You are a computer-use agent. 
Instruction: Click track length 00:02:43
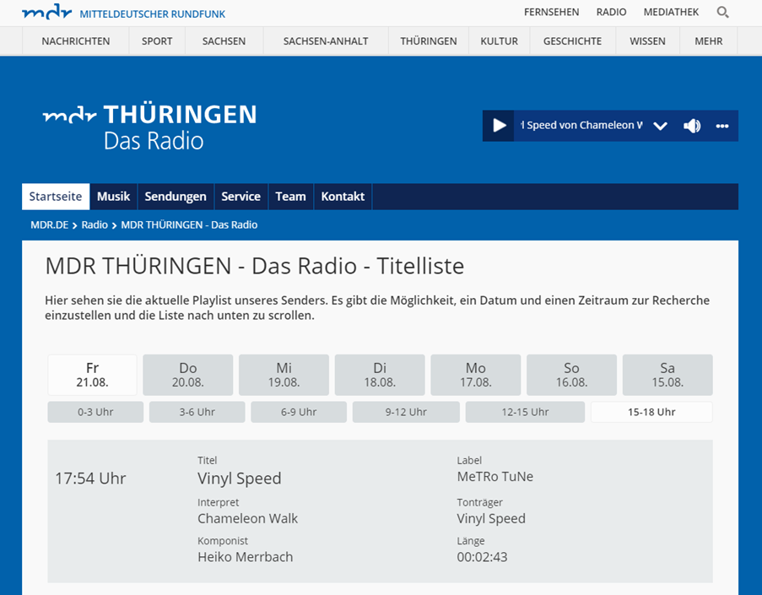click(482, 557)
